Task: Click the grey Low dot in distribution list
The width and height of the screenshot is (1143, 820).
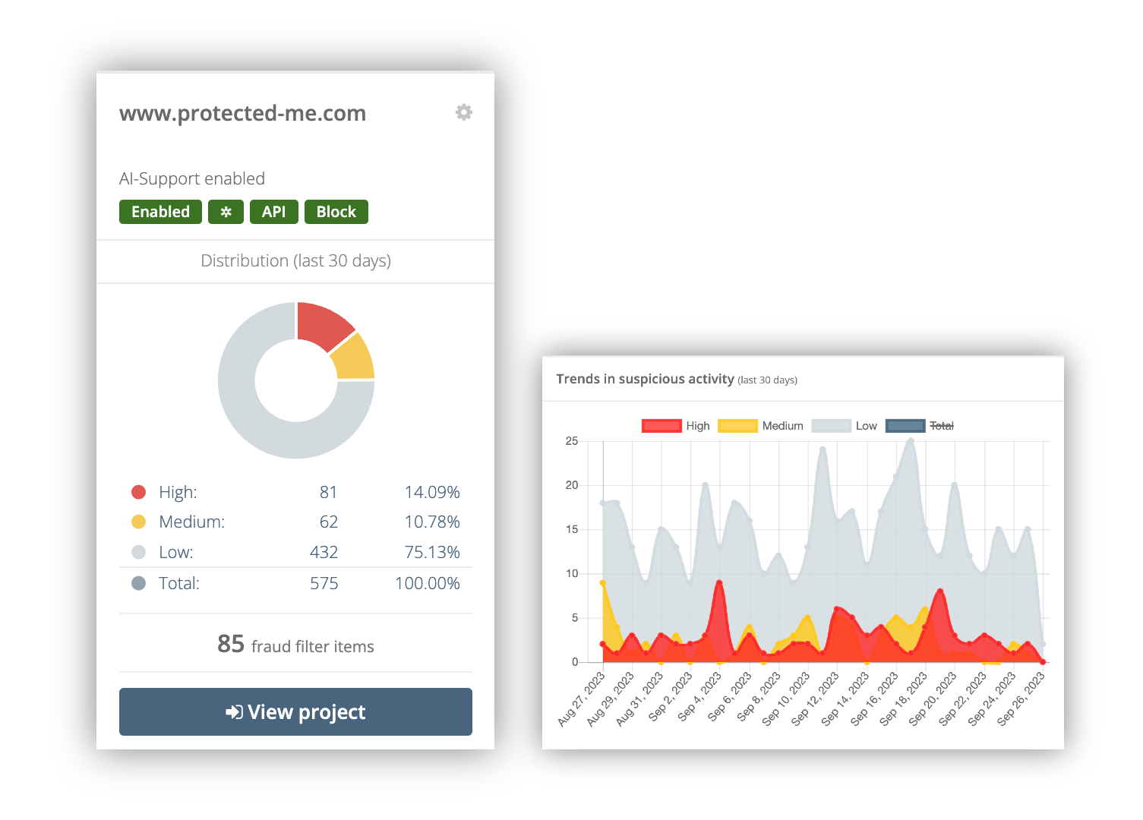Action: [138, 552]
